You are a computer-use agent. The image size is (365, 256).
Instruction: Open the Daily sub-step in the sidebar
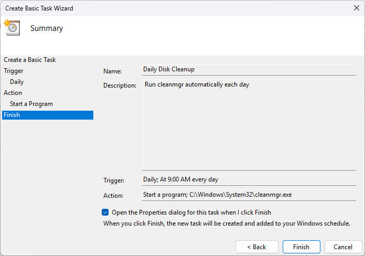(17, 82)
